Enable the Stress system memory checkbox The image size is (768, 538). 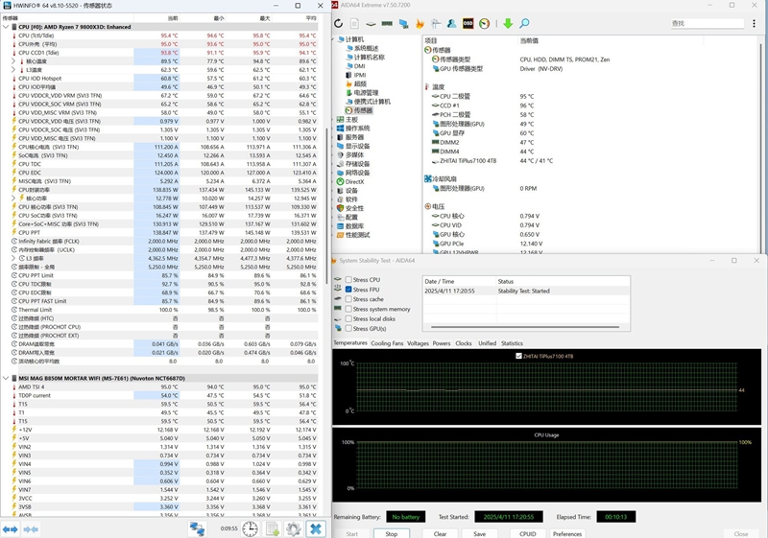coord(348,309)
